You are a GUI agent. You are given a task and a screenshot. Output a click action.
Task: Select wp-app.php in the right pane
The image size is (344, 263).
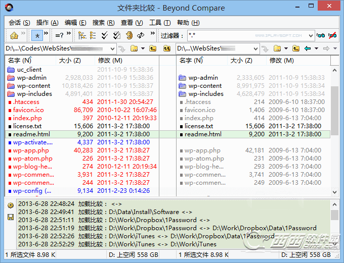click(202, 150)
